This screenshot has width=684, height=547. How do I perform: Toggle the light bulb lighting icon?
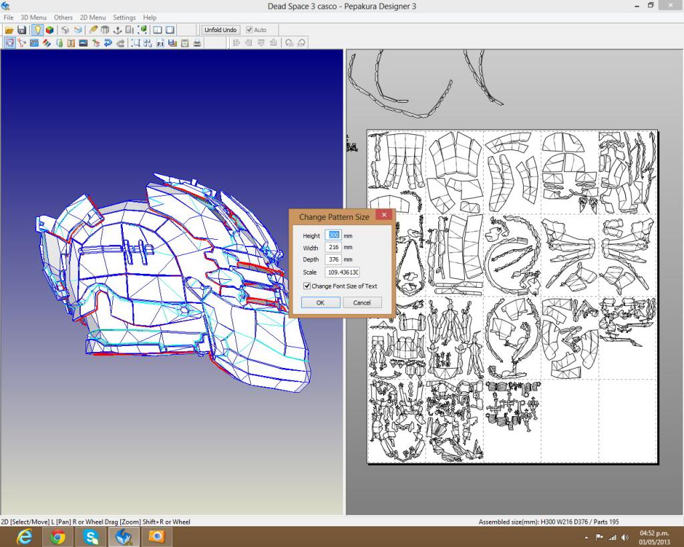[37, 29]
